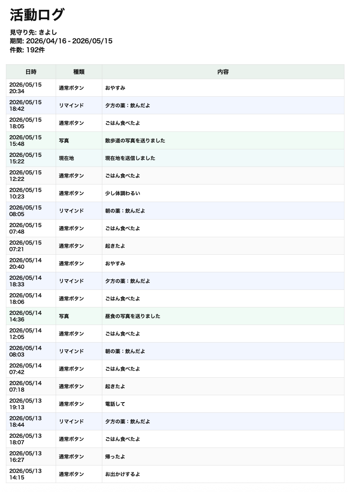351x492 pixels.
Task: Click リマインド type in the 05/13 18:44 row
Action: click(71, 421)
